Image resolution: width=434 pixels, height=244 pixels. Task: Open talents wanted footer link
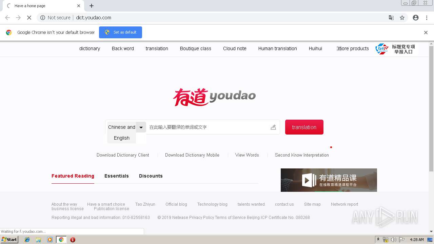click(251, 204)
